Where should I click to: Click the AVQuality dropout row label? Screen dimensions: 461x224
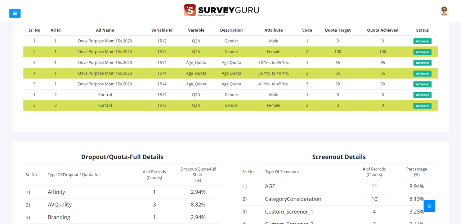point(59,205)
